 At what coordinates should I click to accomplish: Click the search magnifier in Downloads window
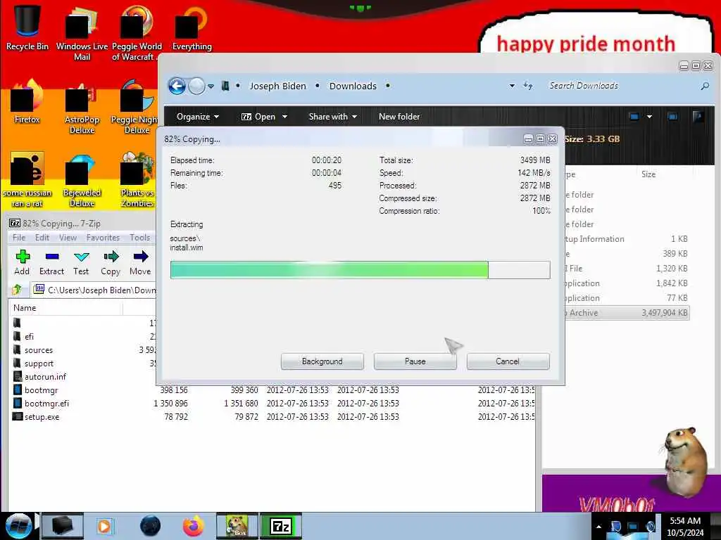704,86
